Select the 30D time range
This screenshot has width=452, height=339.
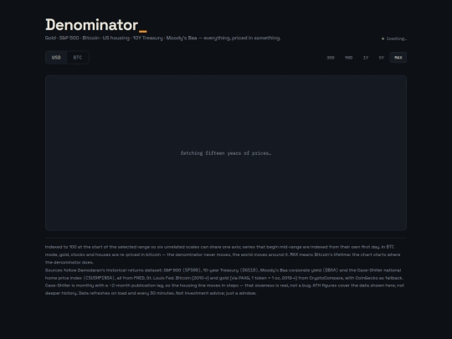pos(331,58)
